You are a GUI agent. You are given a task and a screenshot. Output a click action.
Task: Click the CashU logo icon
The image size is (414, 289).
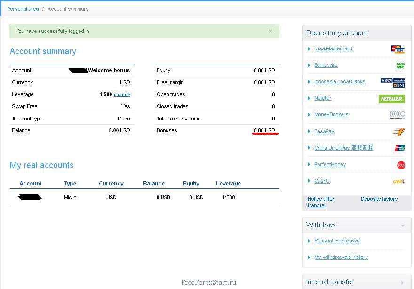398,181
